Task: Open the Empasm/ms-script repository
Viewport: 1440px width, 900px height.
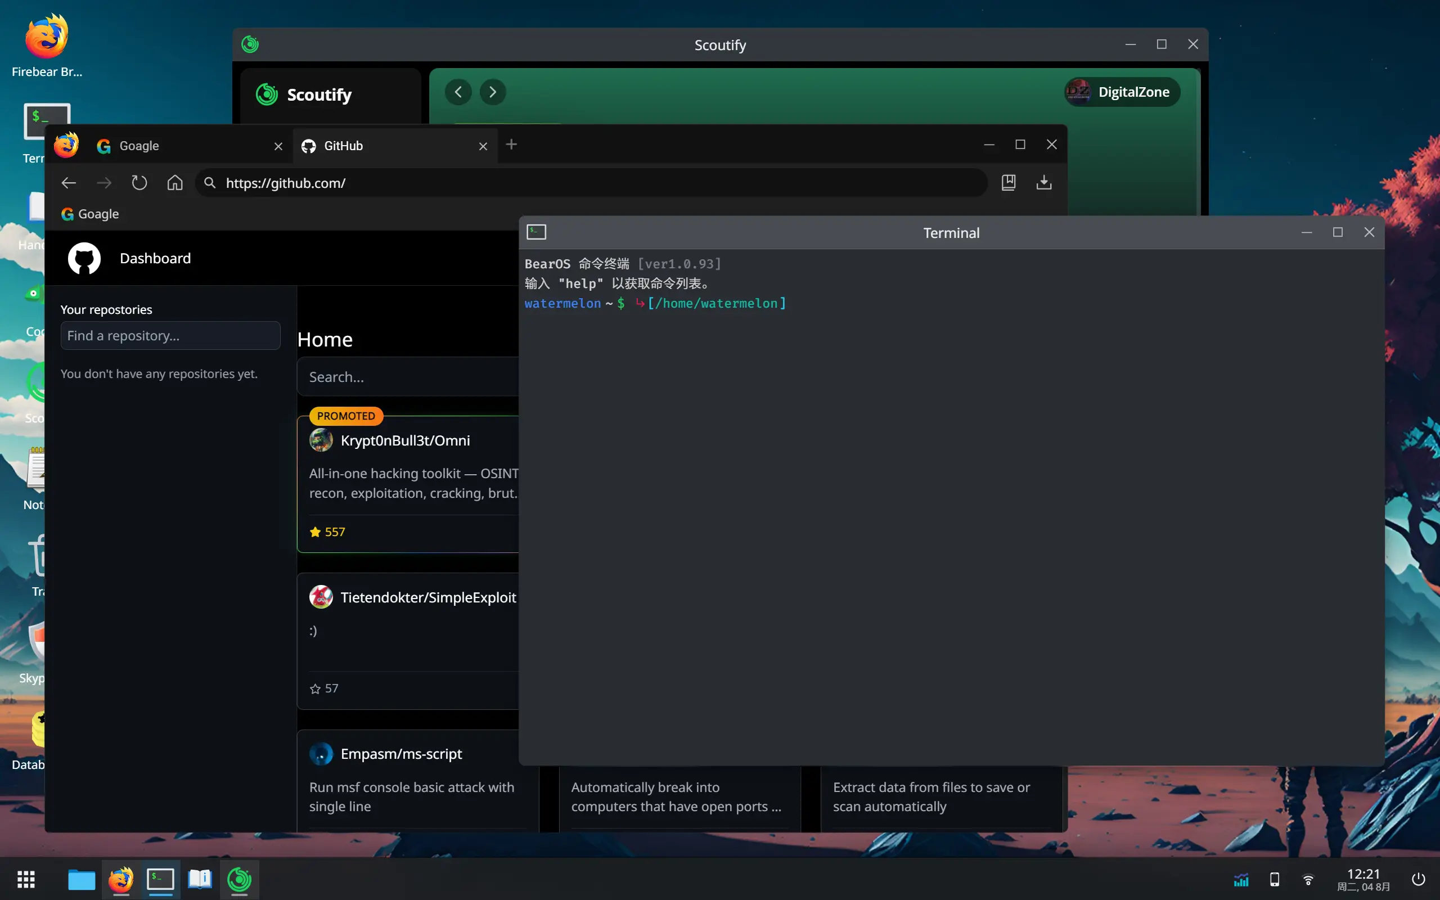Action: pyautogui.click(x=401, y=754)
